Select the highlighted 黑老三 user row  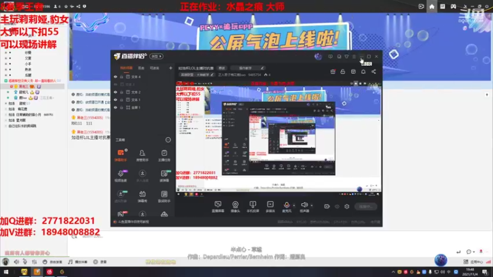[x=33, y=86]
